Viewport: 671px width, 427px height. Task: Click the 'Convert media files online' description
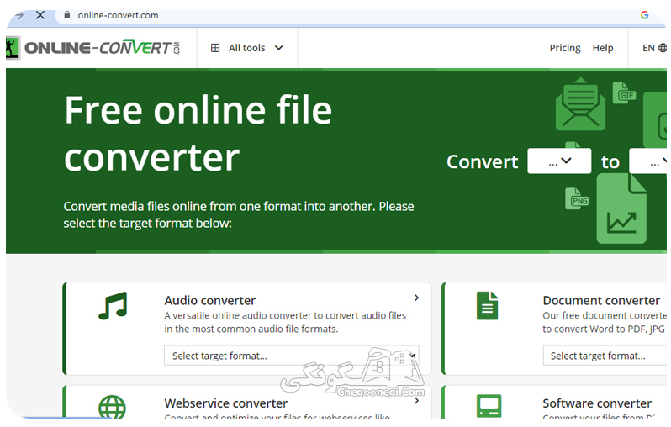239,215
